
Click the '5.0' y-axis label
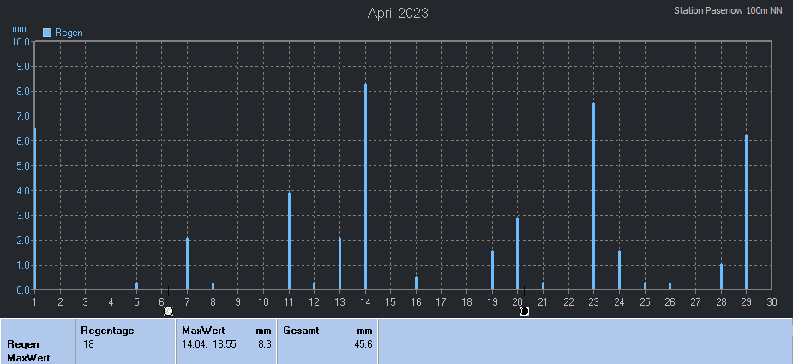(22, 166)
